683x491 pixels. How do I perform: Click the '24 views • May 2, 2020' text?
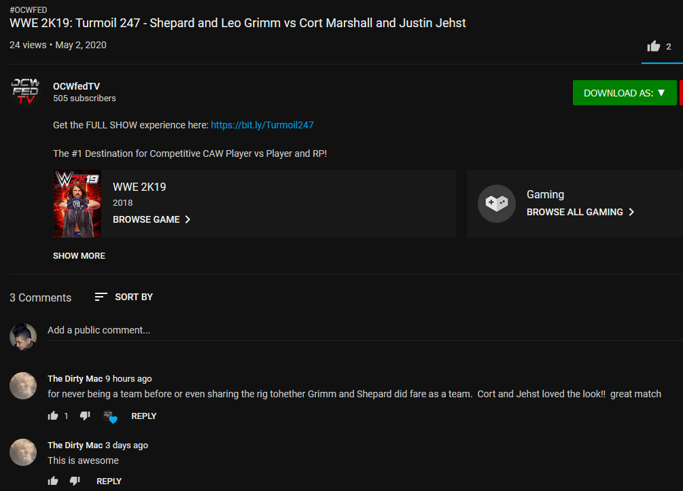(58, 45)
